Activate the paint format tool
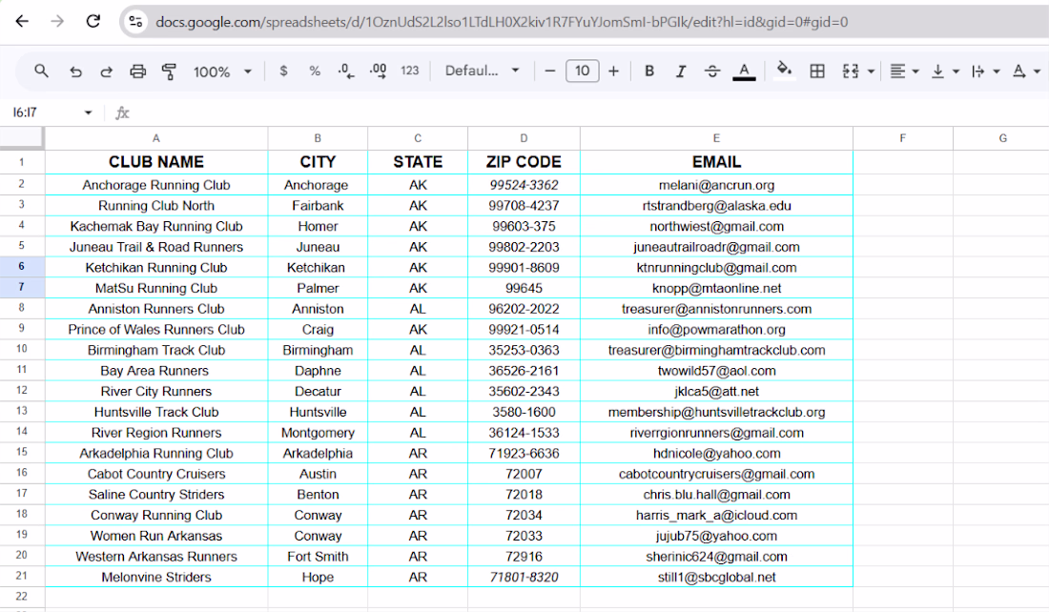Viewport: 1049px width, 612px height. pos(169,71)
